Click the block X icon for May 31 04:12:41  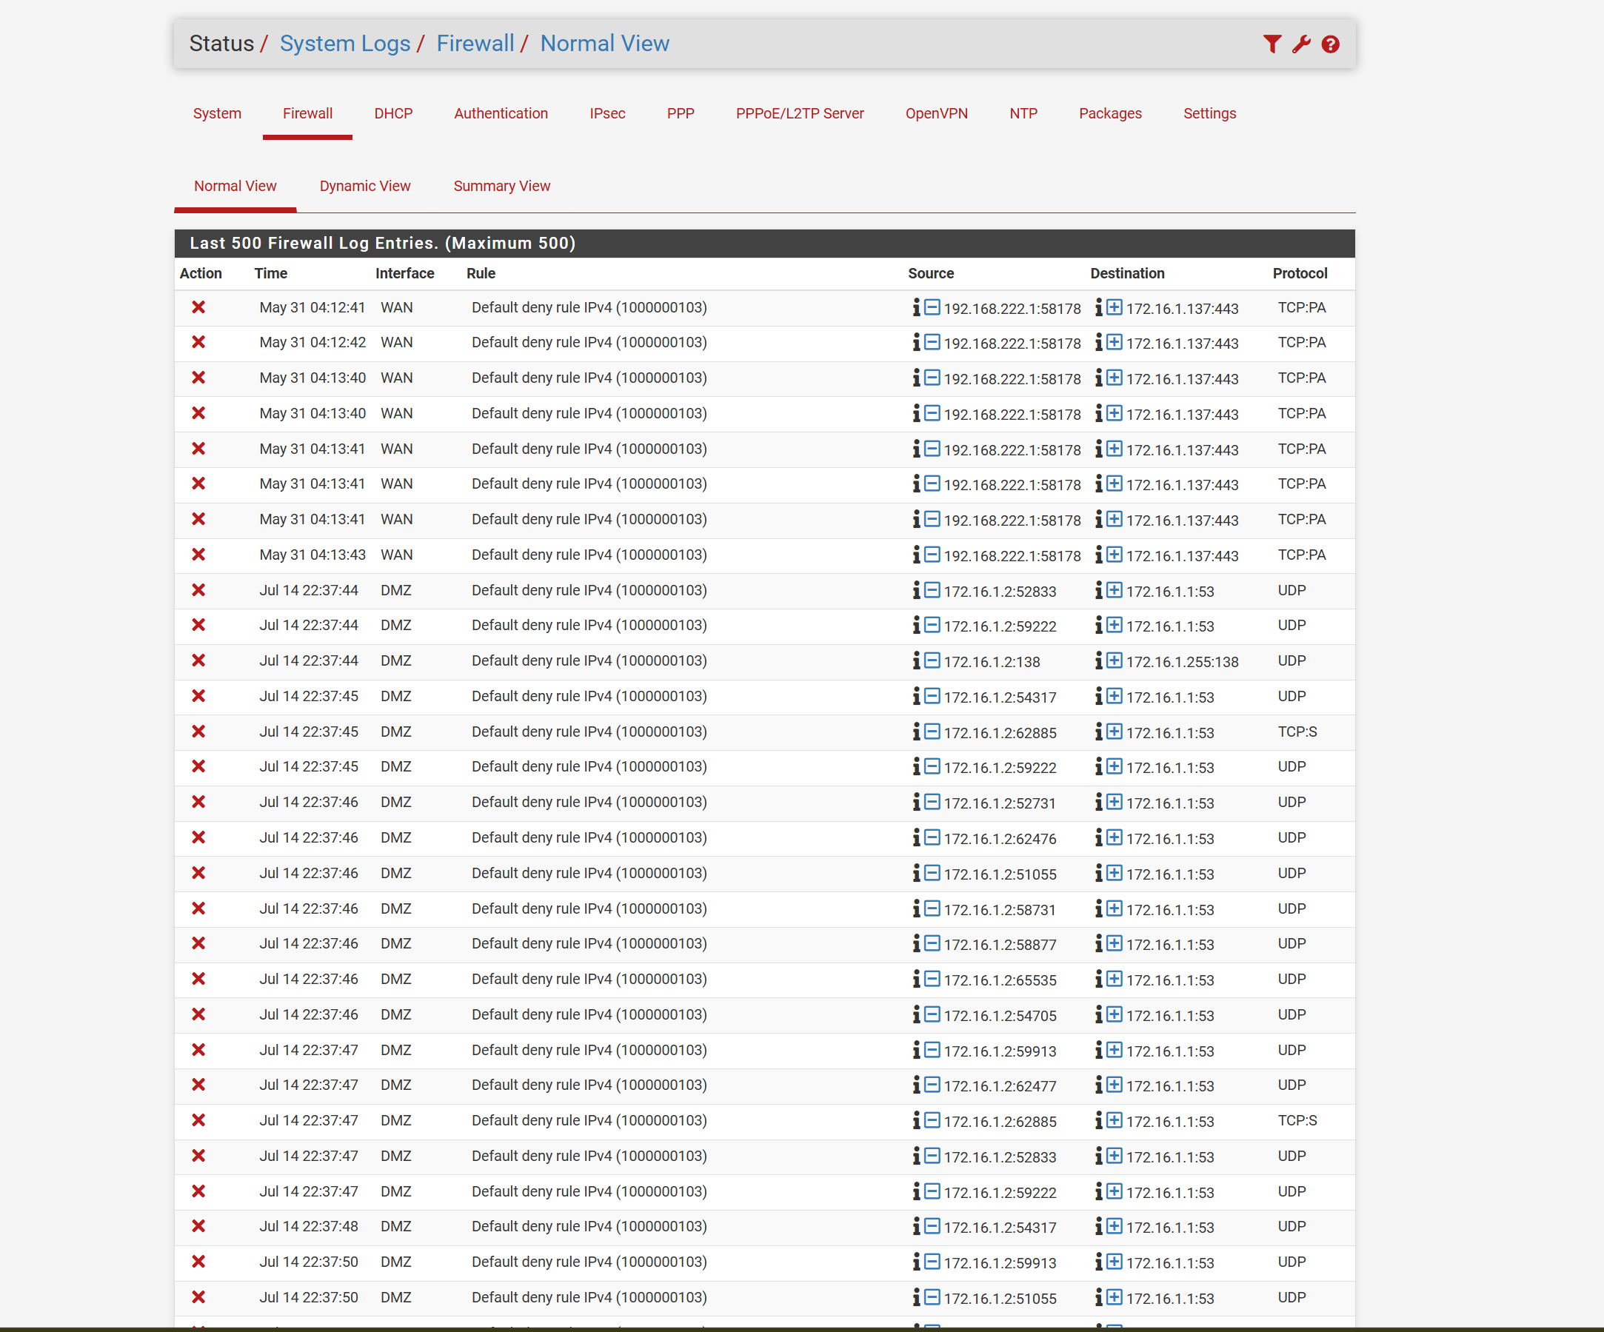pos(198,307)
